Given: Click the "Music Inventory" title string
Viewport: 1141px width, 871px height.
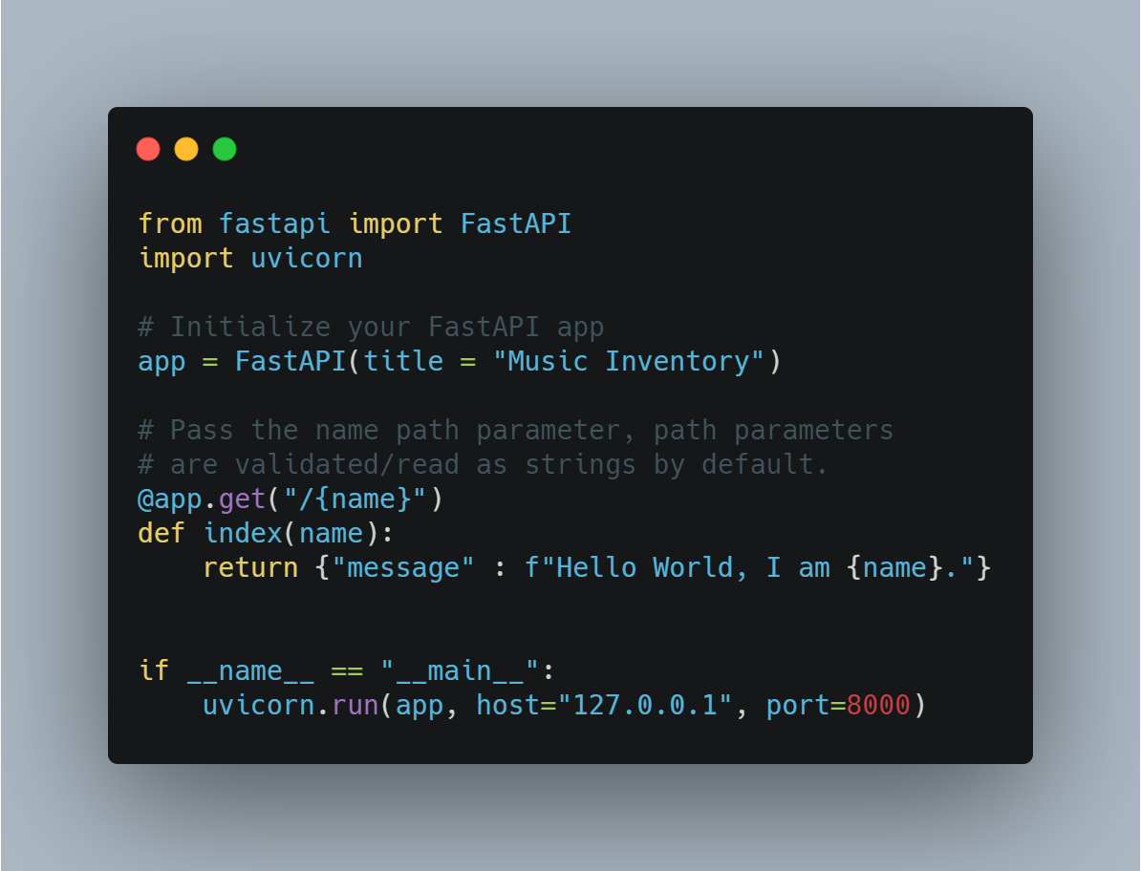Looking at the screenshot, I should (629, 361).
